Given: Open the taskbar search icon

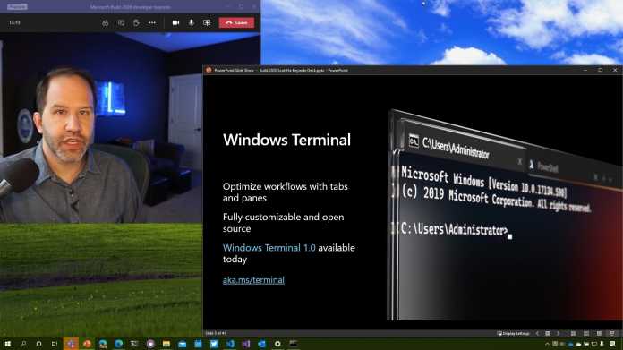Looking at the screenshot, I should 23,344.
